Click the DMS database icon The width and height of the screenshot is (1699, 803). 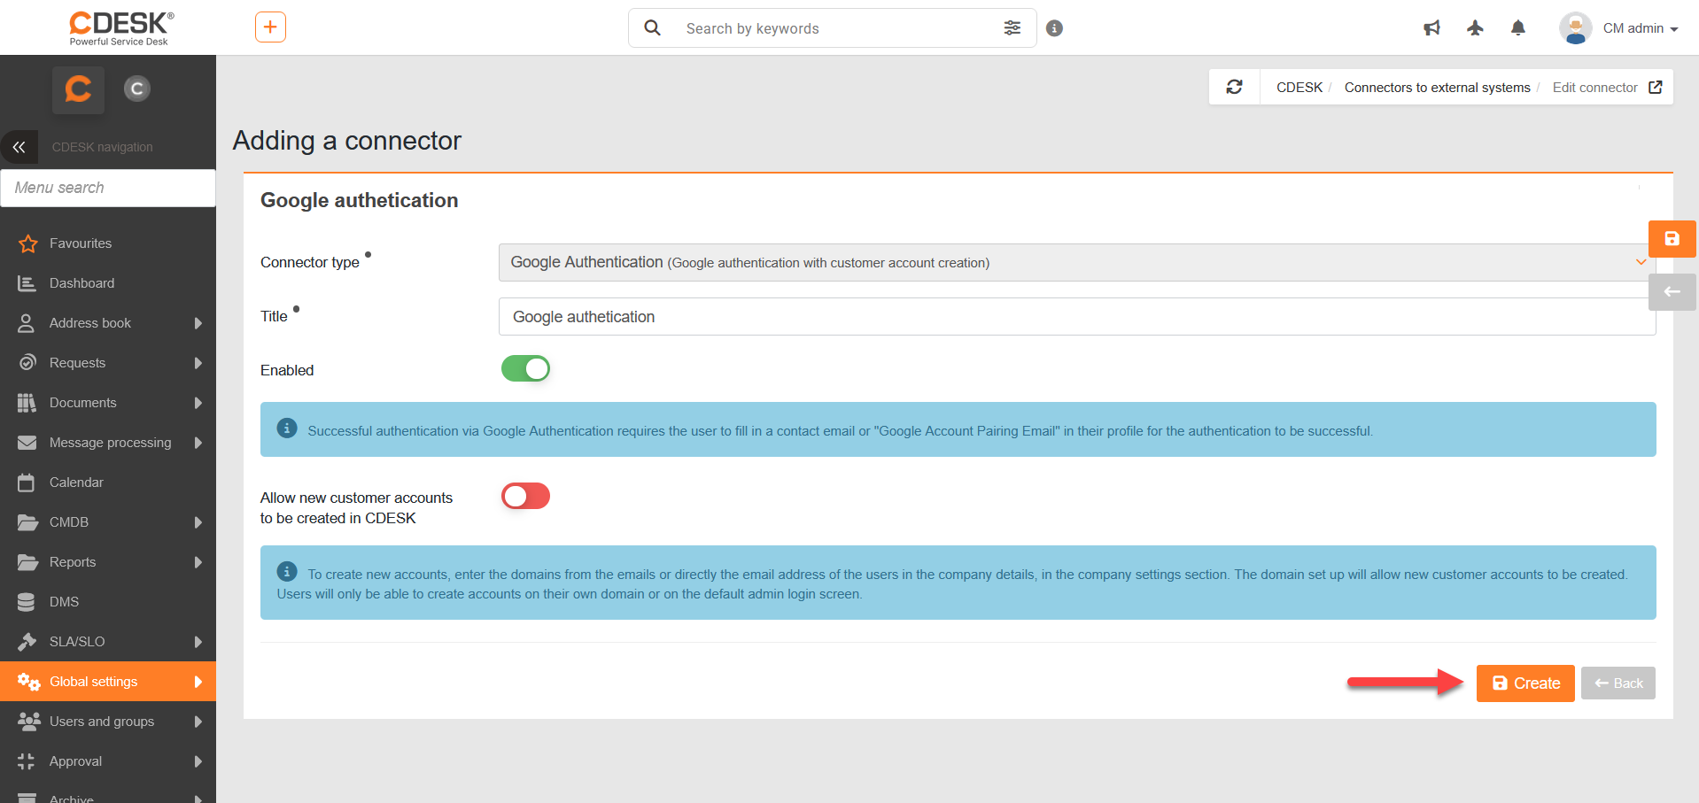click(27, 602)
